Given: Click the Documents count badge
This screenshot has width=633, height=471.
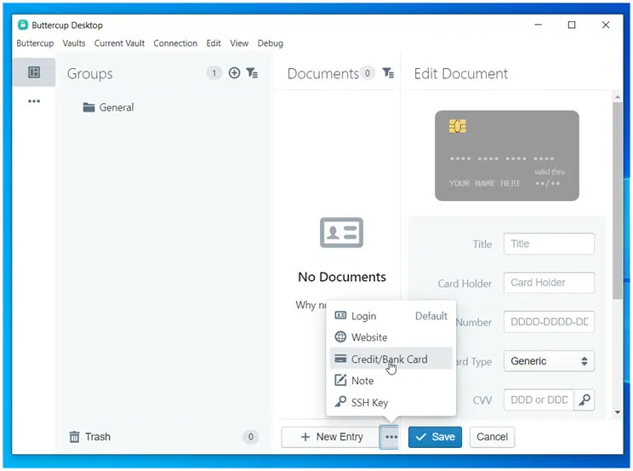Looking at the screenshot, I should (368, 73).
